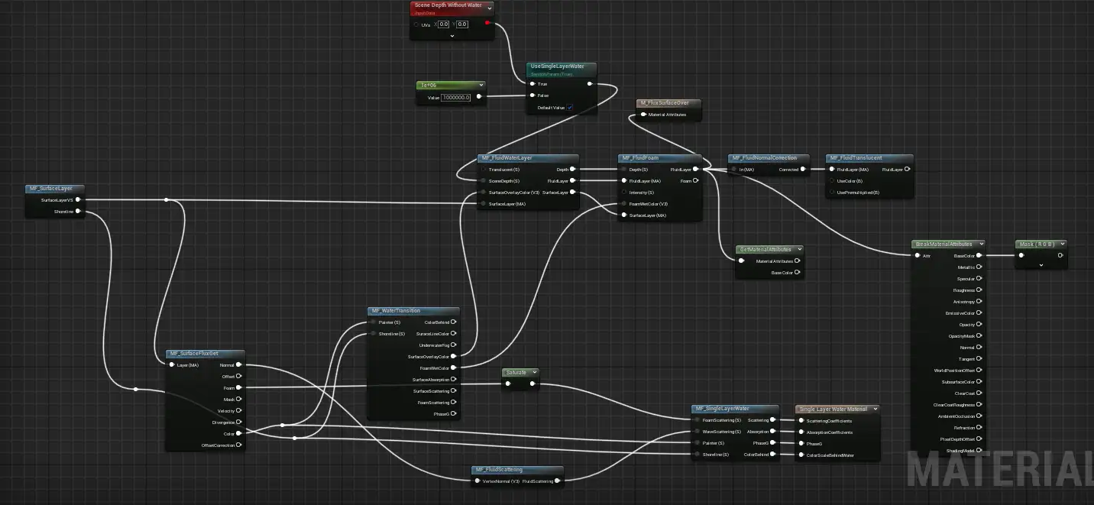Click the GetMaterialAttributes node dropdown chevron
This screenshot has width=1094, height=505.
click(x=798, y=250)
